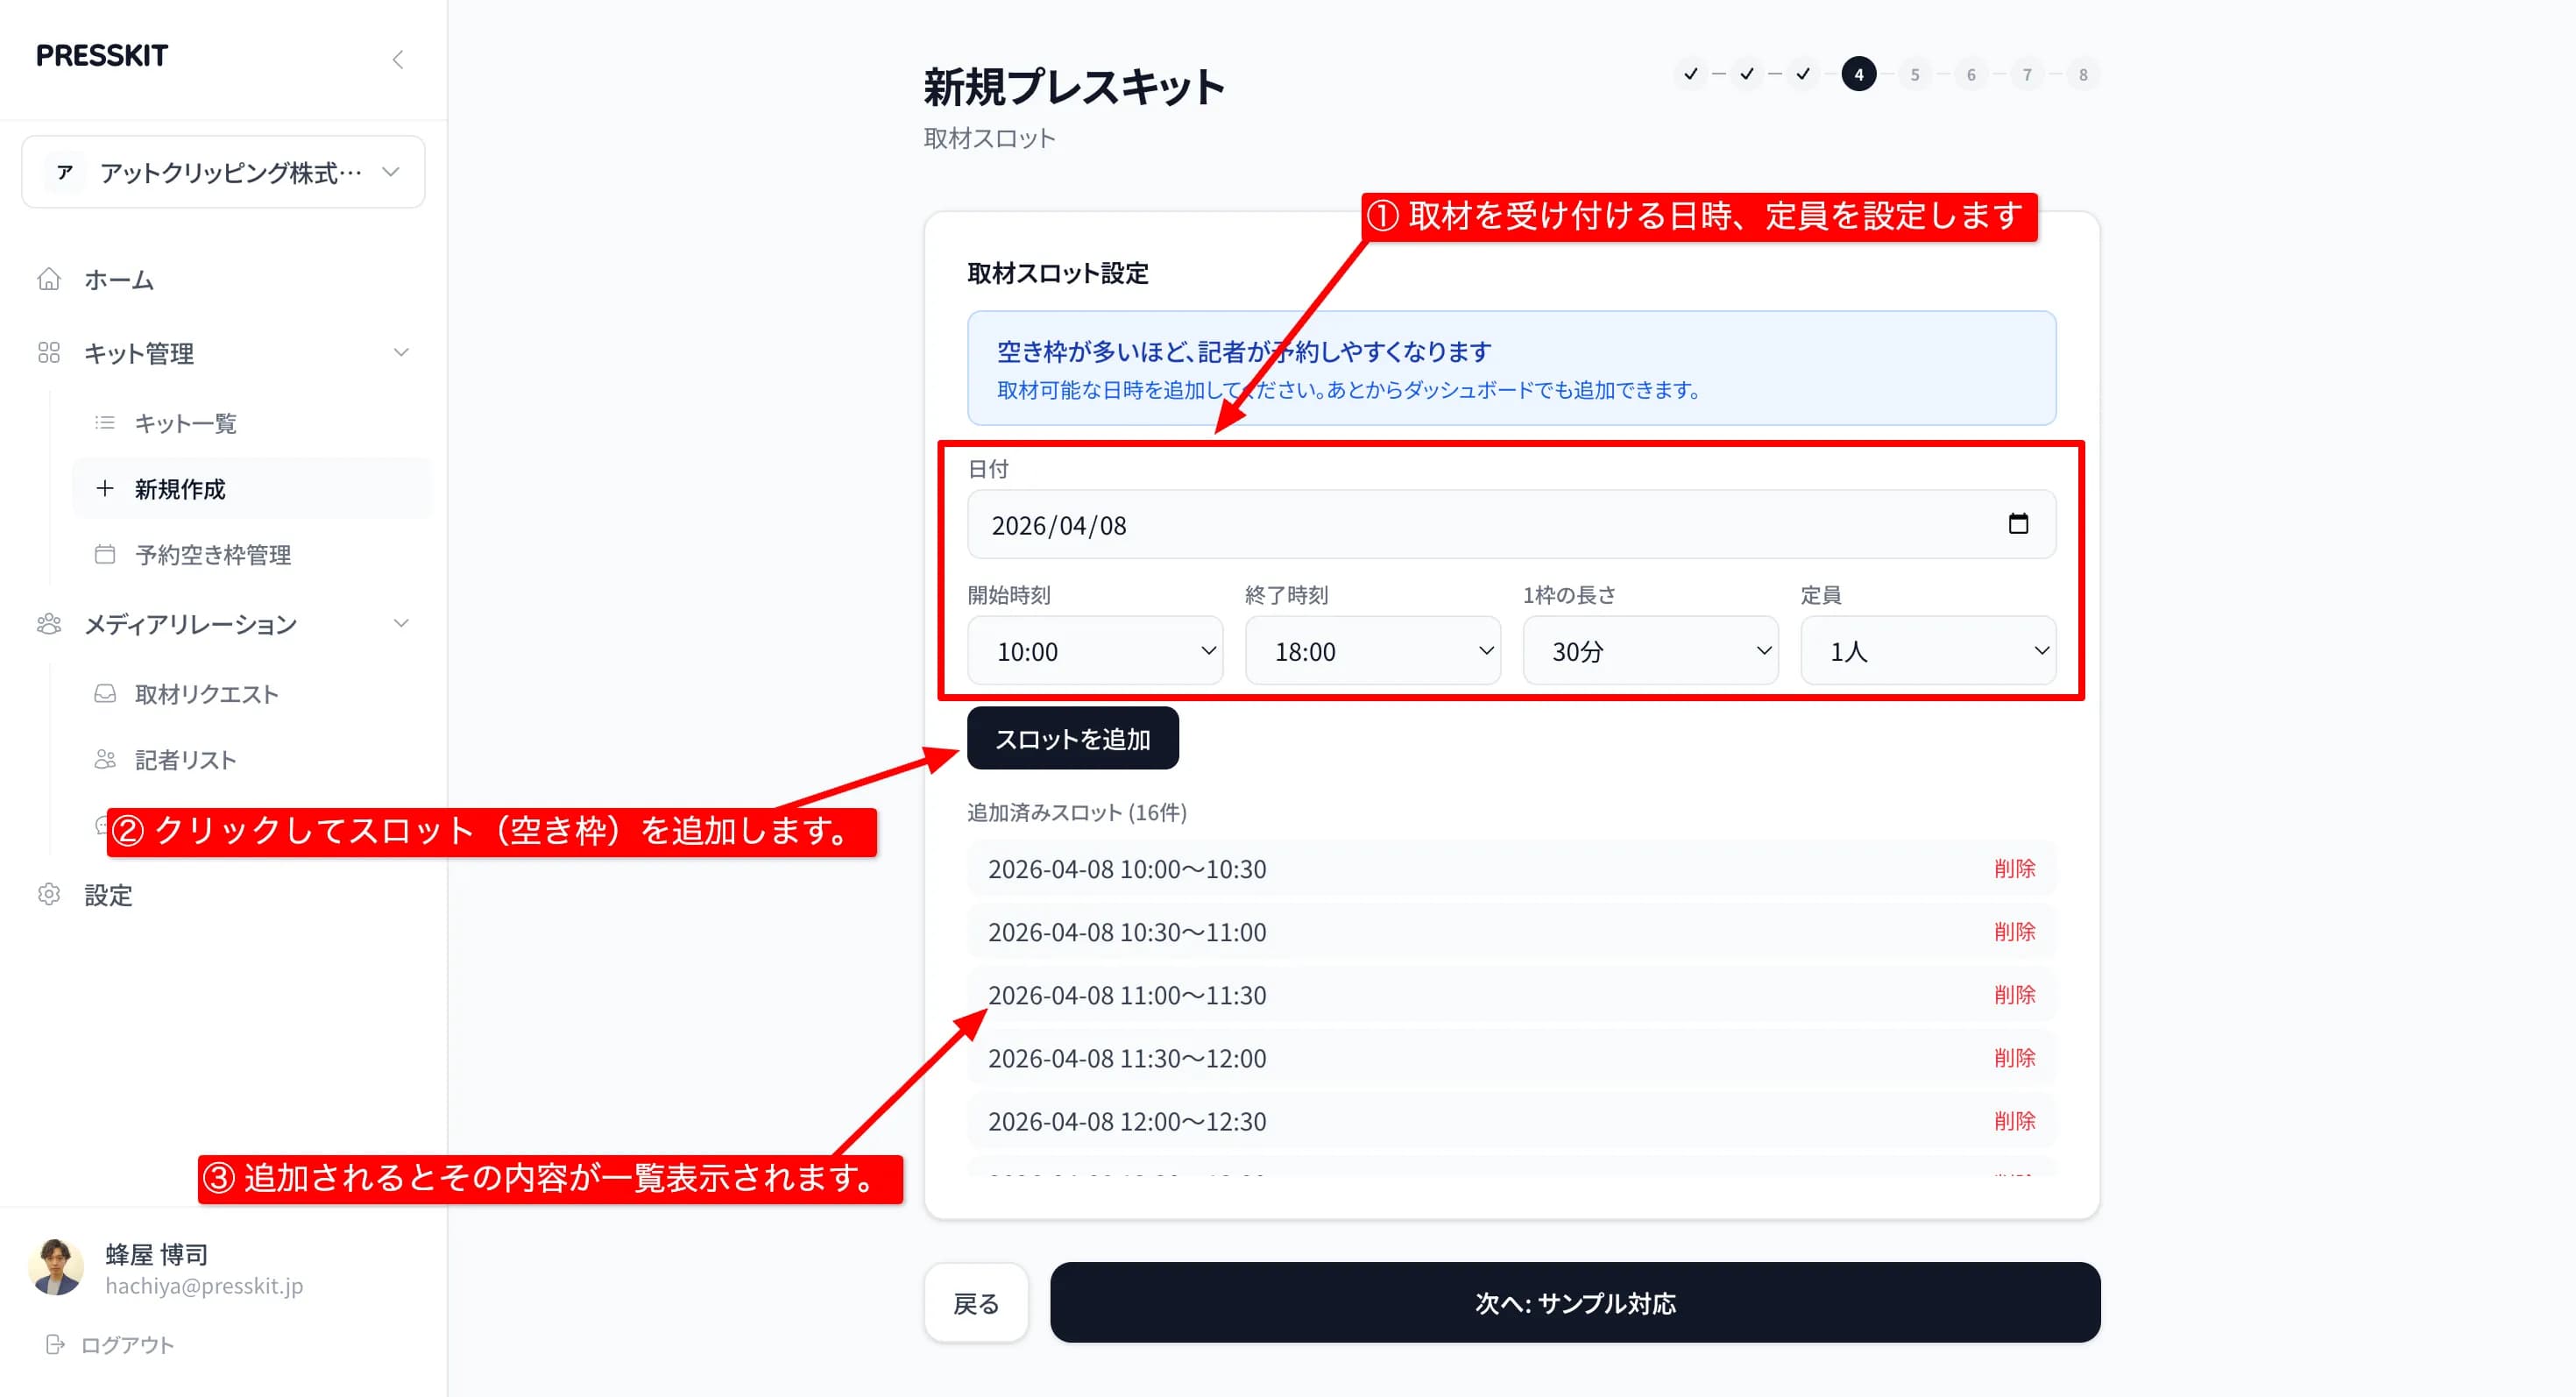Click the 設定 gear icon
The width and height of the screenshot is (2576, 1397).
(49, 894)
